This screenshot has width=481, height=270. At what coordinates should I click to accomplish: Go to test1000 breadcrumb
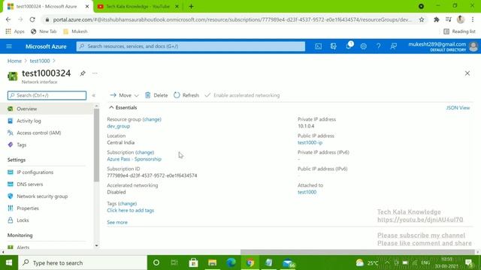[x=40, y=61]
